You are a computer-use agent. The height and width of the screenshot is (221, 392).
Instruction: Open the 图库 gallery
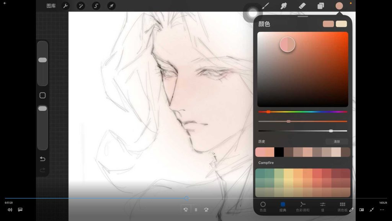tap(51, 6)
